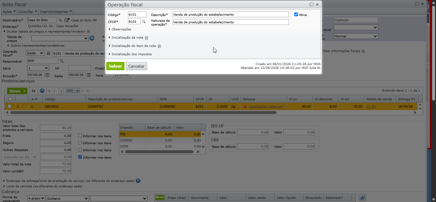Expand the Inicialização dos impostos section

[x=130, y=54]
